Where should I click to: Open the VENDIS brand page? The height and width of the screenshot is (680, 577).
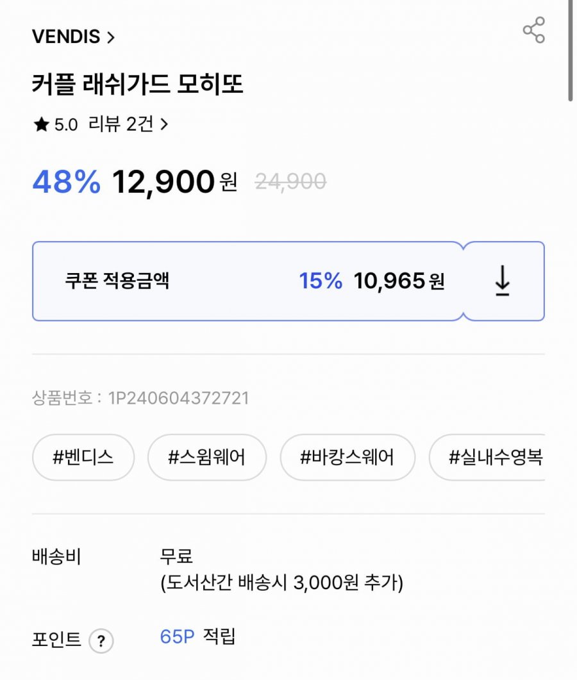click(66, 37)
